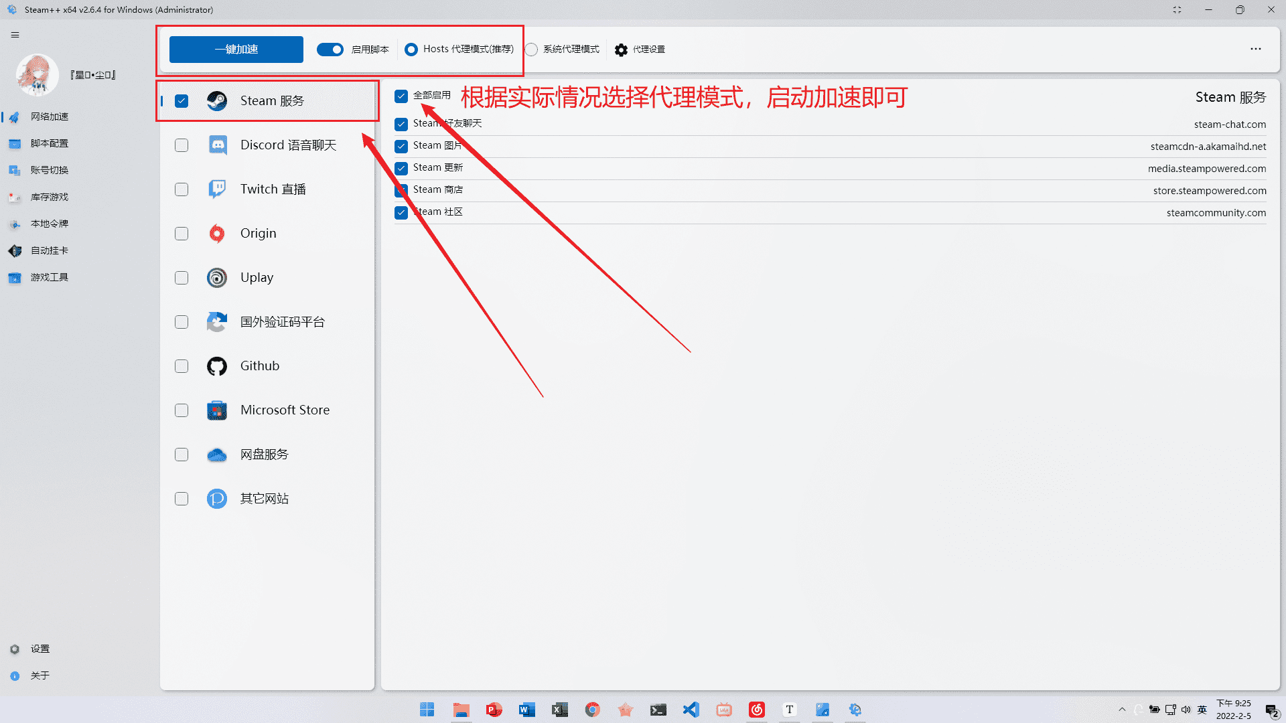Uncheck the Steam 服务 checkbox
Image resolution: width=1286 pixels, height=723 pixels.
tap(182, 101)
